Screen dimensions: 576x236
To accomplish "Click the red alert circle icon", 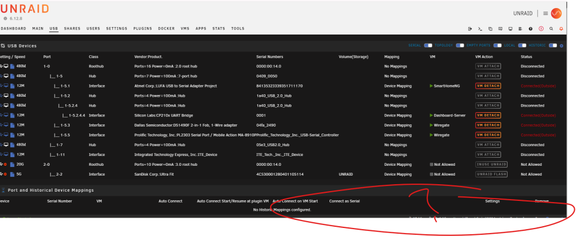I will pyautogui.click(x=541, y=29).
